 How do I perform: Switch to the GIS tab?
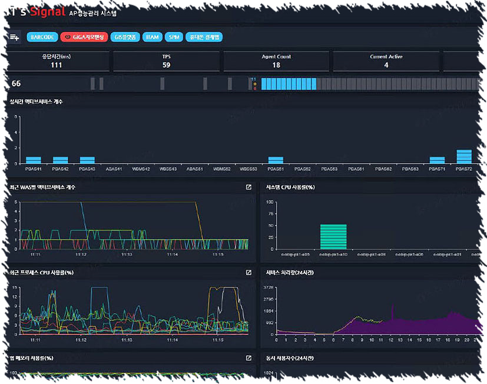[x=125, y=37]
